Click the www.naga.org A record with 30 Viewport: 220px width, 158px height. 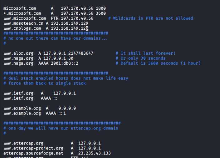tap(38, 58)
